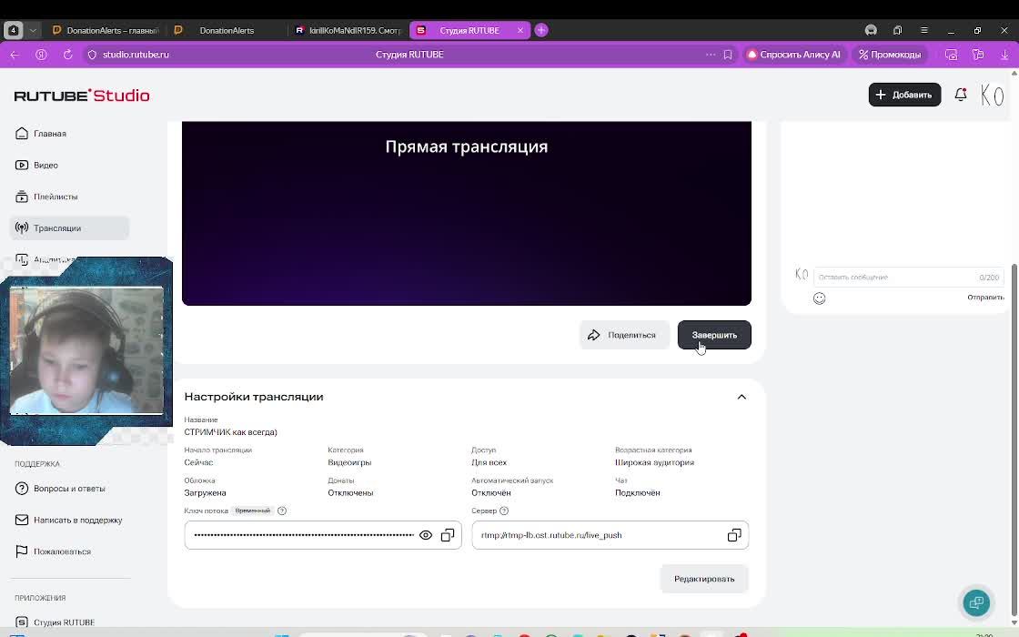Click the server URL field

pos(610,535)
